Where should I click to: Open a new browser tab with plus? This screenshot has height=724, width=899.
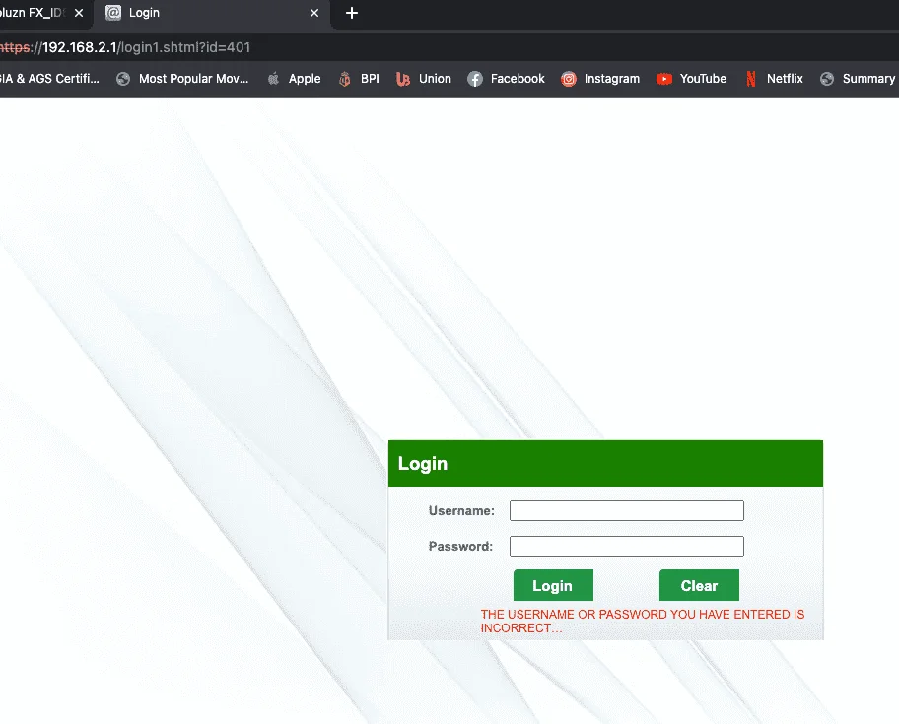pyautogui.click(x=352, y=13)
